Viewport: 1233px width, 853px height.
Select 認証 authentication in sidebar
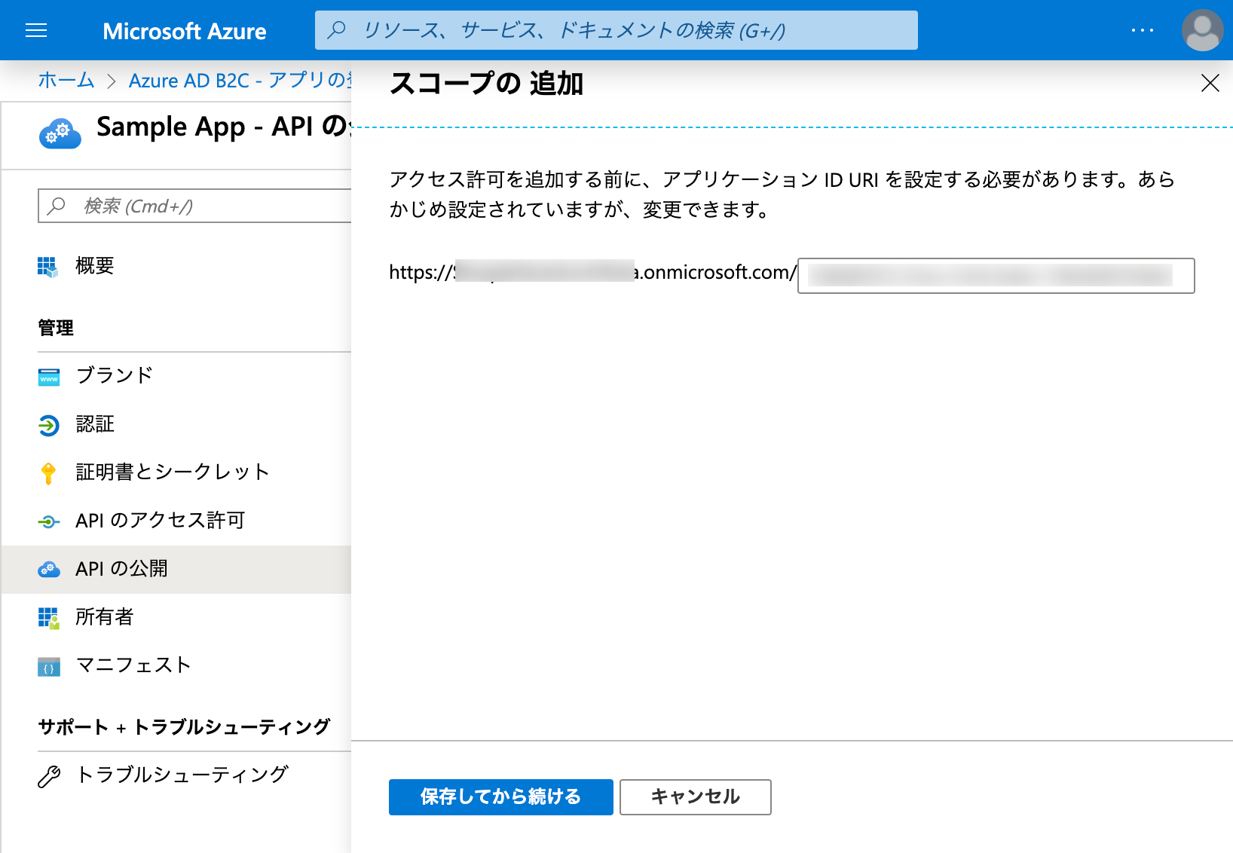pyautogui.click(x=93, y=423)
